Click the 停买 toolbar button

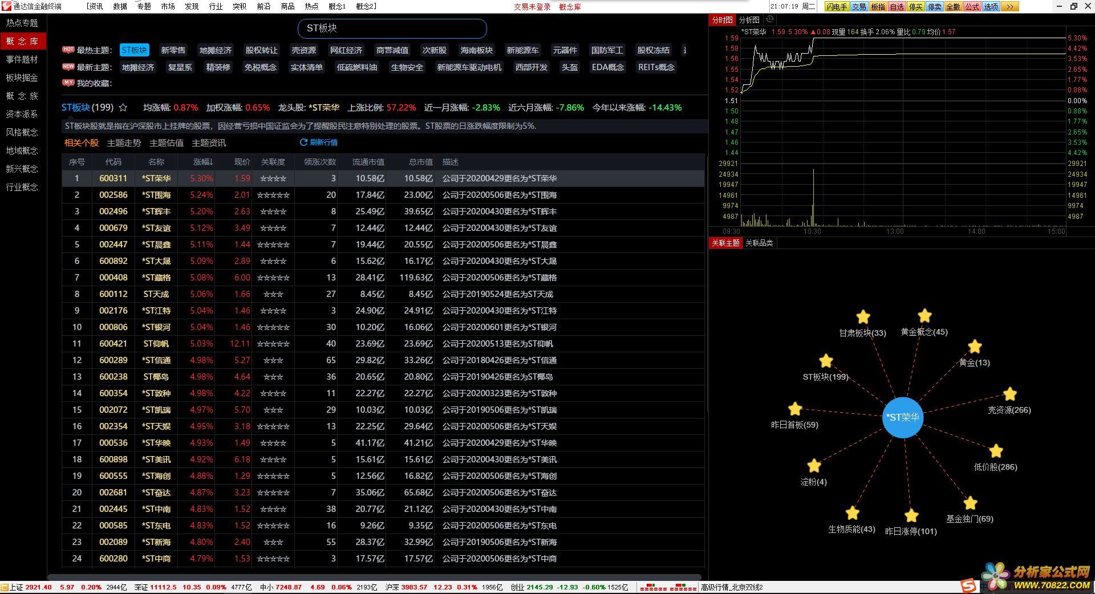(916, 7)
